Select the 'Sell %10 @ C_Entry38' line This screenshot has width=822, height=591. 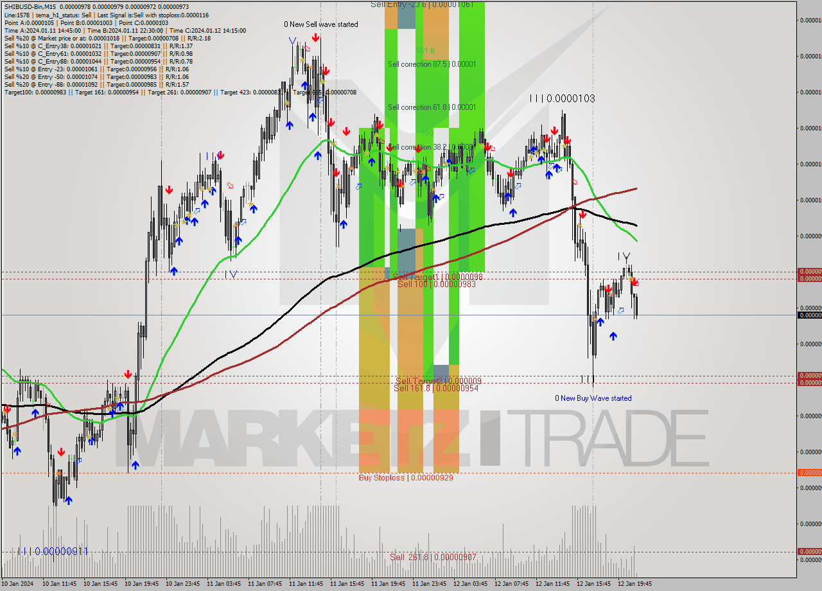(98, 46)
